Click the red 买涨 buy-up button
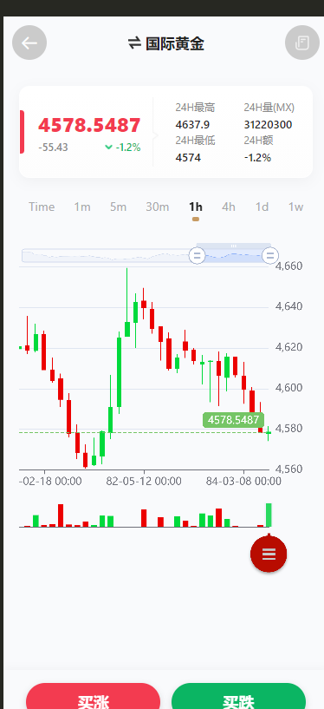324x709 pixels. [93, 696]
